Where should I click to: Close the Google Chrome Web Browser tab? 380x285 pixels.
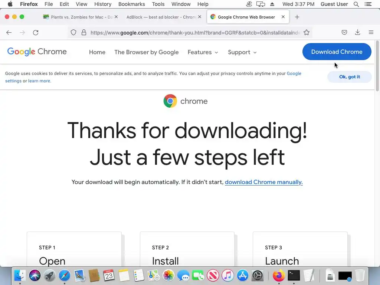pos(283,17)
